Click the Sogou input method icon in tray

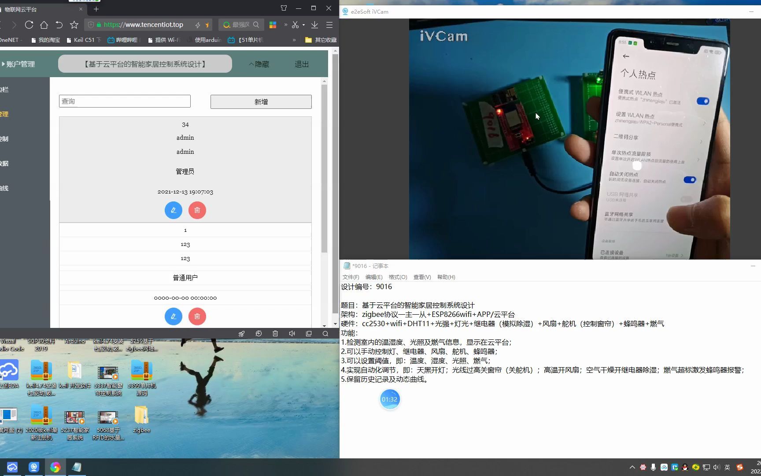click(x=740, y=467)
